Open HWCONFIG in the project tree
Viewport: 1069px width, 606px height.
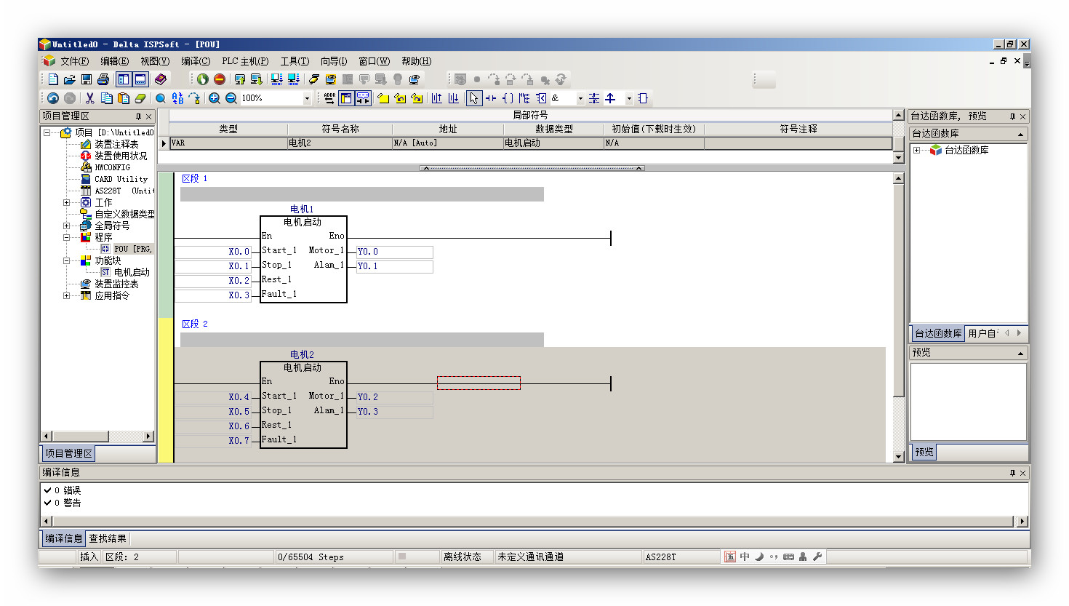[x=112, y=167]
